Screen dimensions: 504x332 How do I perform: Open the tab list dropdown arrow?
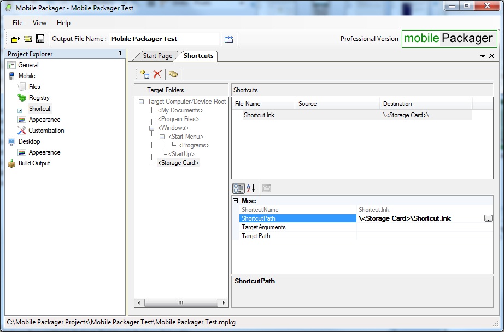tap(483, 56)
